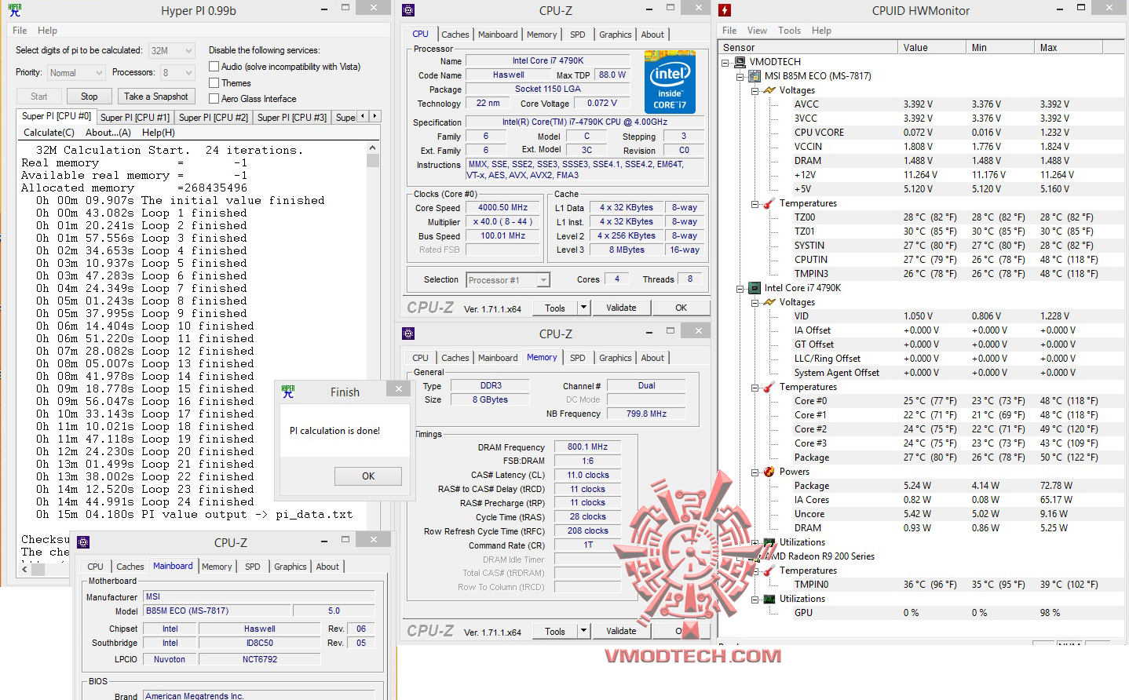This screenshot has width=1129, height=700.
Task: Click the left tab-scroll arrow in Hyper PI
Action: (x=363, y=116)
